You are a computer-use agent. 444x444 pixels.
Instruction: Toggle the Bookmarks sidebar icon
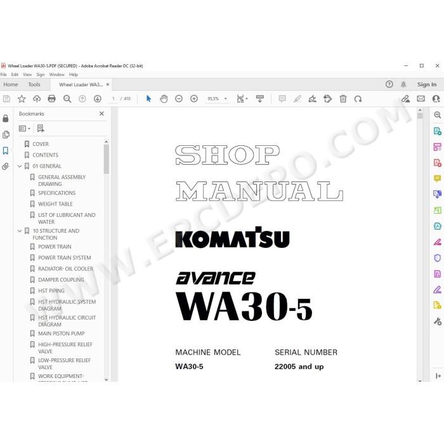click(x=6, y=150)
